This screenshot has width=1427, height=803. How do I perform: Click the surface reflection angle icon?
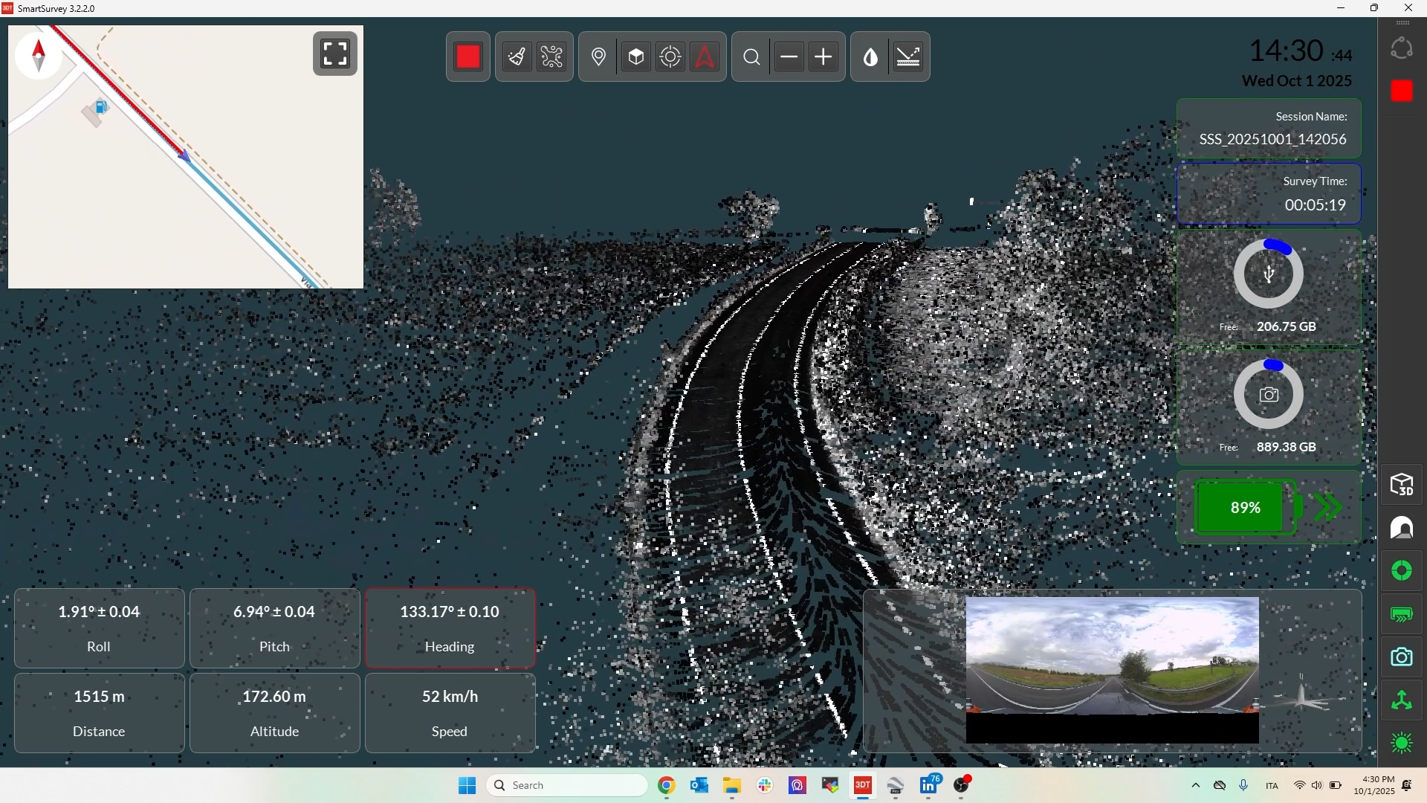coord(908,57)
